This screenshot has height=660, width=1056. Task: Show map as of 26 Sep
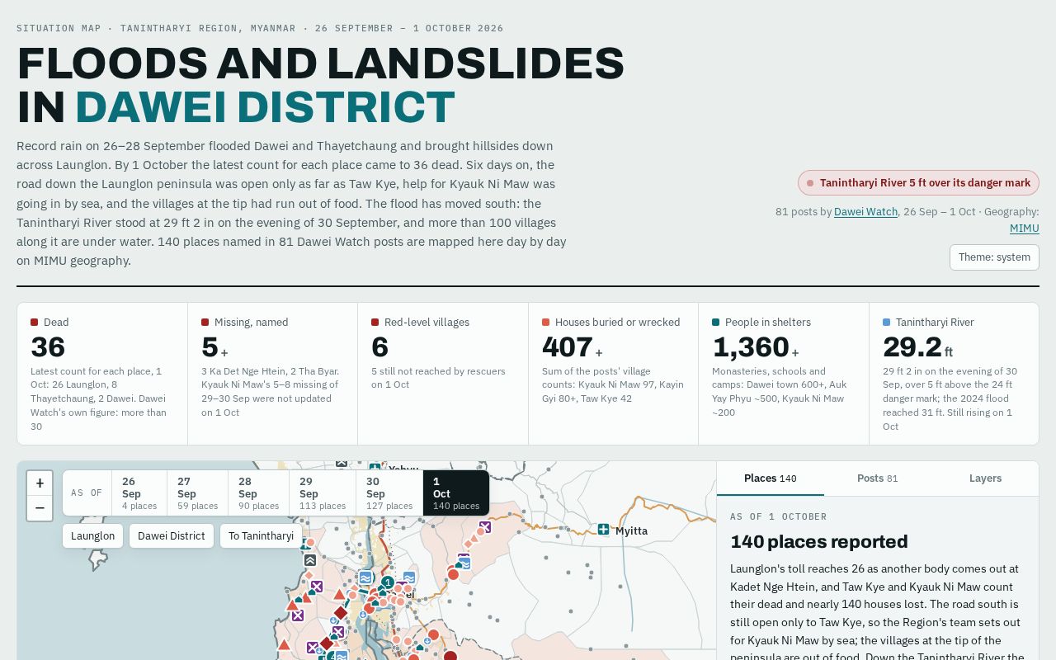tap(139, 493)
